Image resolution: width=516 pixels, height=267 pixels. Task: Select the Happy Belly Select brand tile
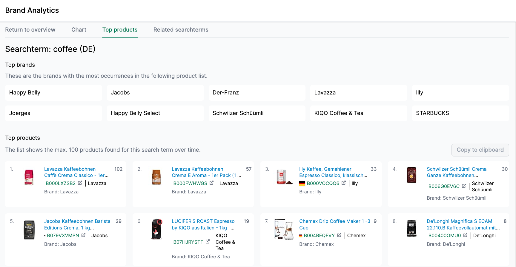[155, 113]
